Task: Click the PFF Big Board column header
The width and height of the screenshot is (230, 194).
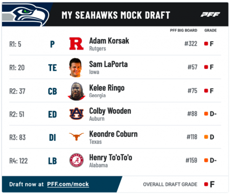Action: (x=183, y=31)
